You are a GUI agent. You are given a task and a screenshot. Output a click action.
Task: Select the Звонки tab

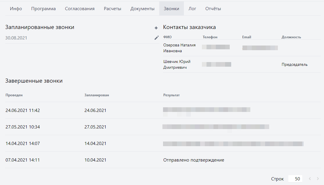coord(171,9)
